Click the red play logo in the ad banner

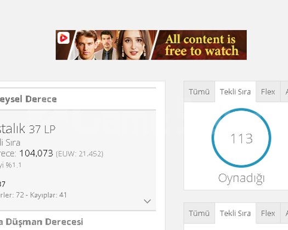(x=64, y=38)
